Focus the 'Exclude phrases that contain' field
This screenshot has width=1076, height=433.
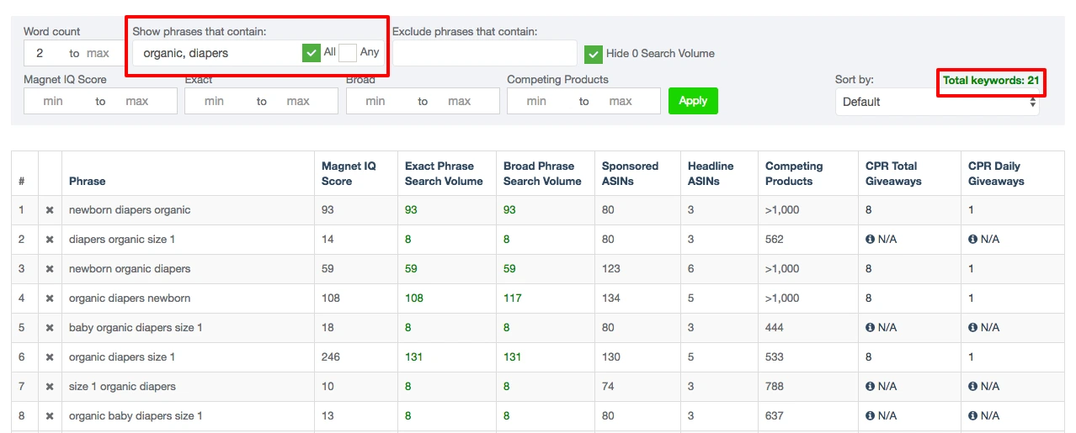coord(484,53)
